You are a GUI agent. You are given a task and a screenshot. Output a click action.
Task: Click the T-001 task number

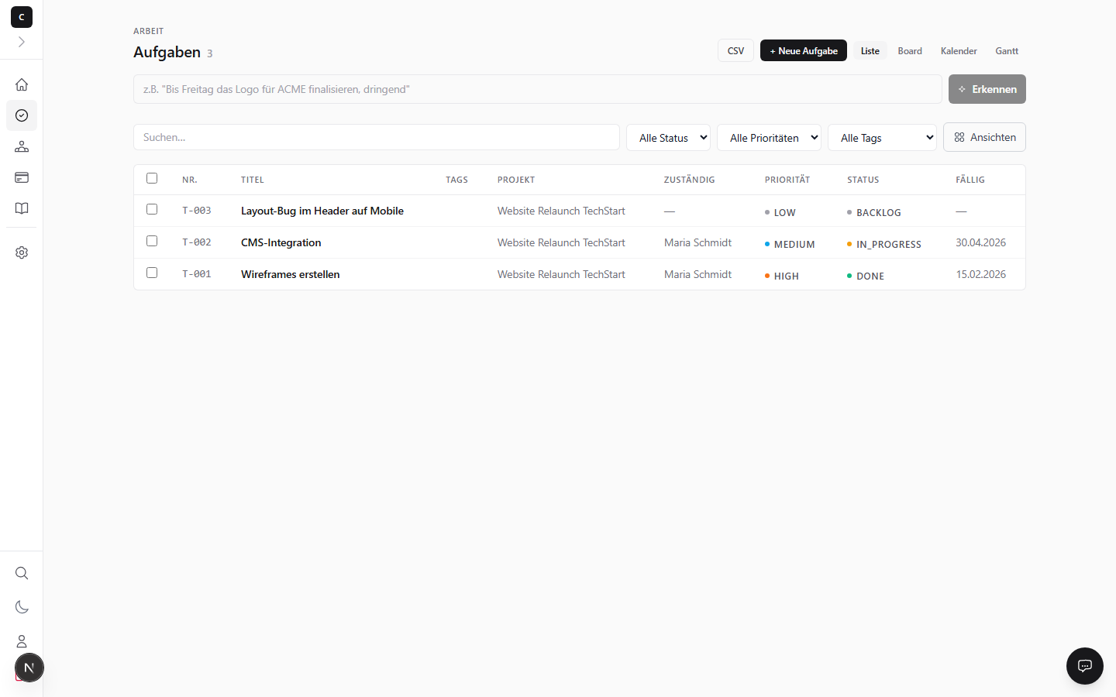click(197, 274)
